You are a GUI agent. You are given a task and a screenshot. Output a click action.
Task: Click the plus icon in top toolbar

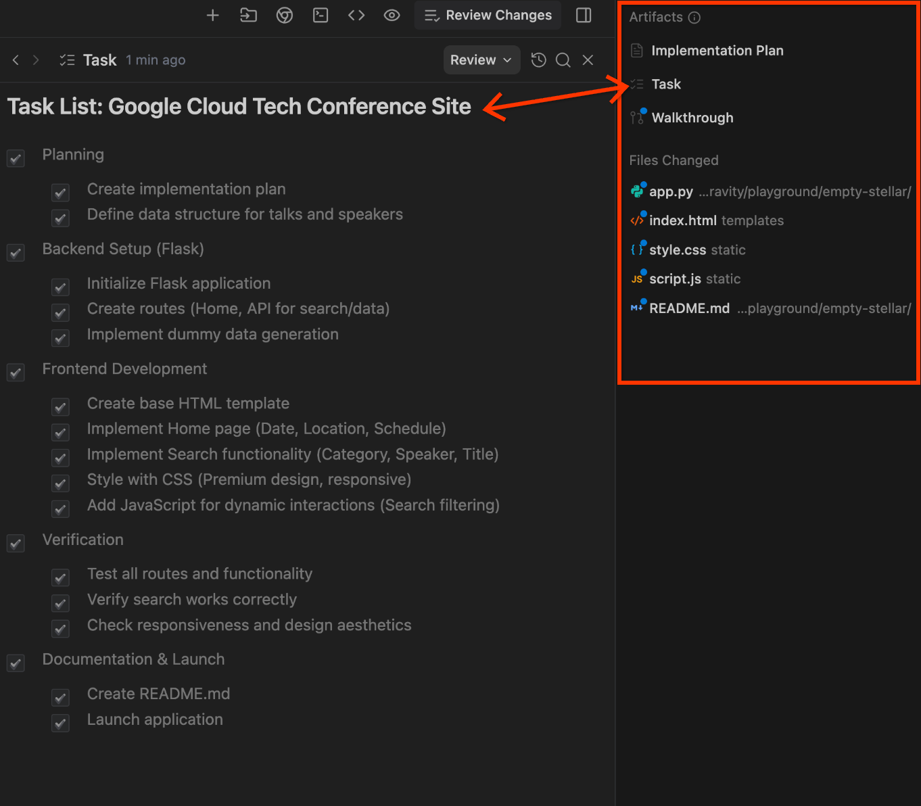pos(212,15)
